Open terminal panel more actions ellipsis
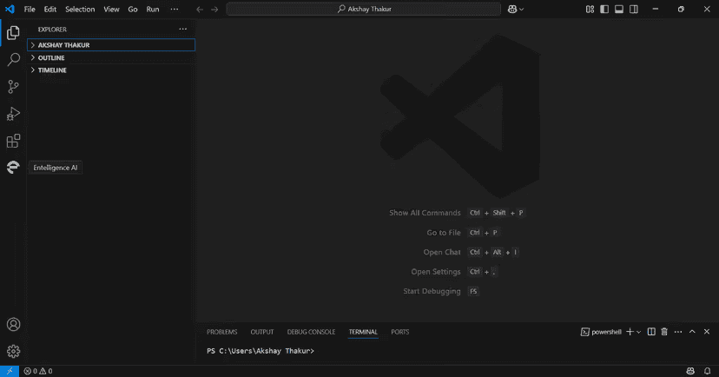719x377 pixels. 678,332
